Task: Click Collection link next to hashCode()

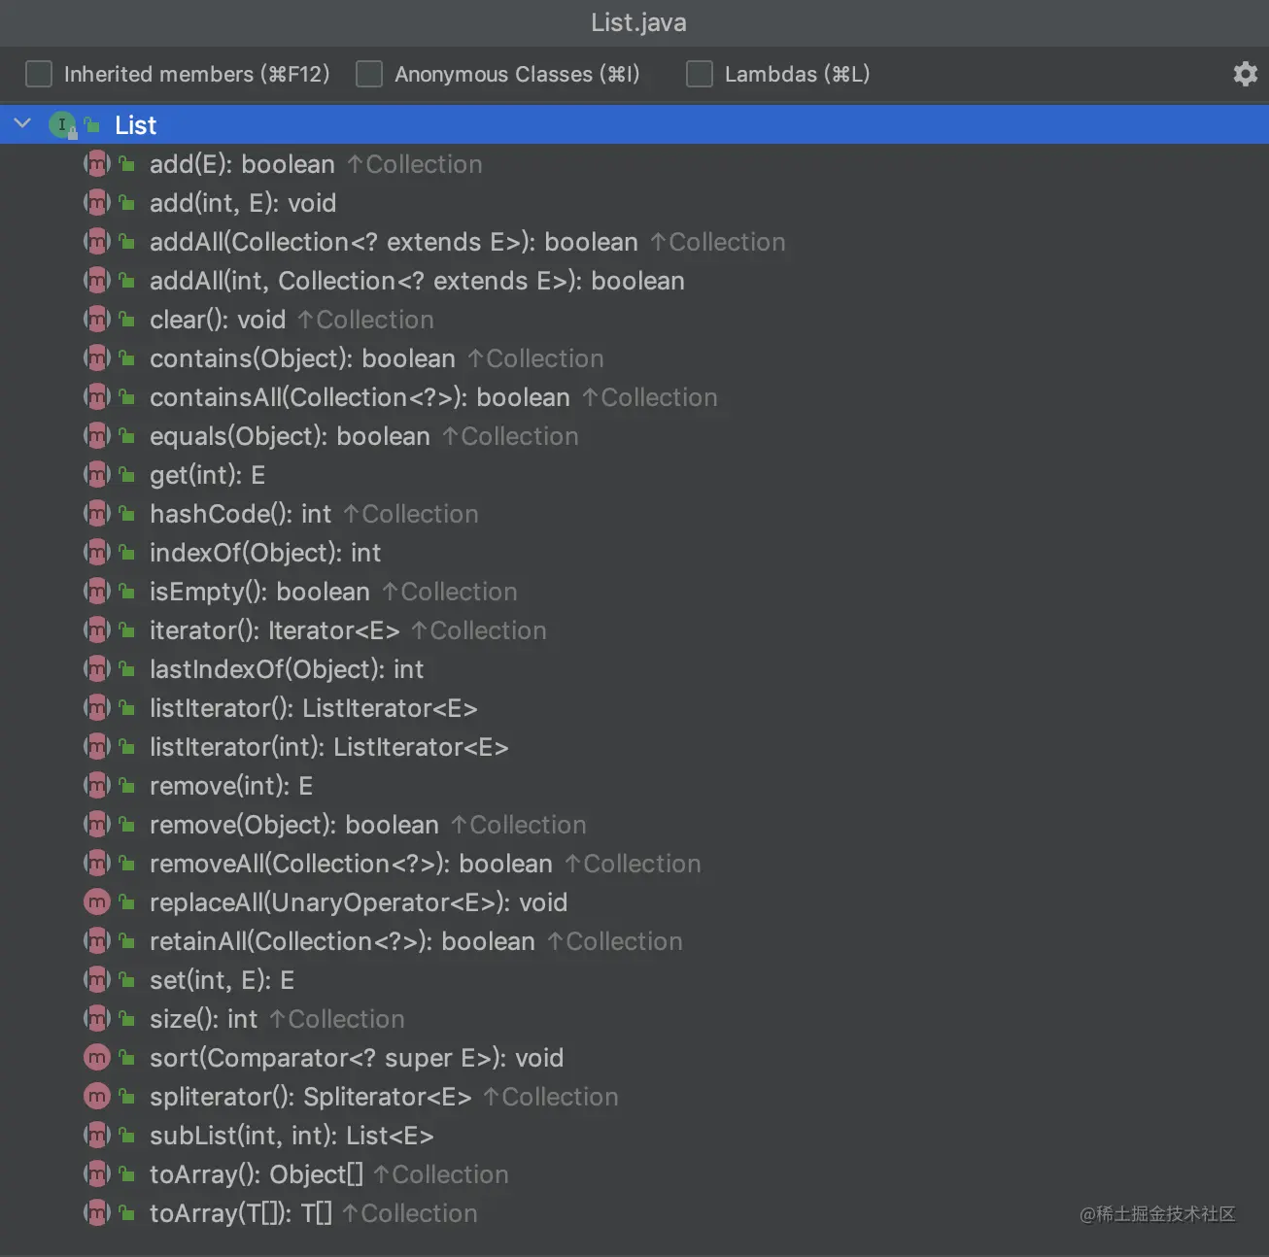Action: coord(411,514)
